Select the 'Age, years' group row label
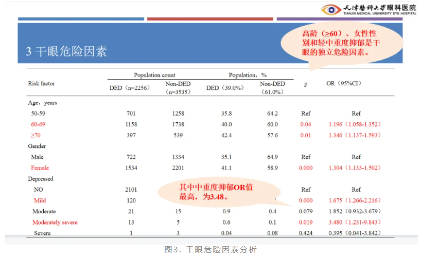Viewport: 421px width, 259px height. (42, 102)
